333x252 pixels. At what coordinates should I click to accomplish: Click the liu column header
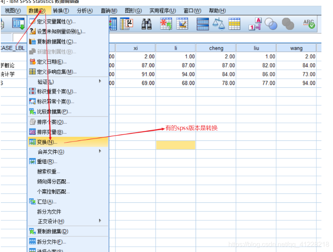tap(256, 48)
